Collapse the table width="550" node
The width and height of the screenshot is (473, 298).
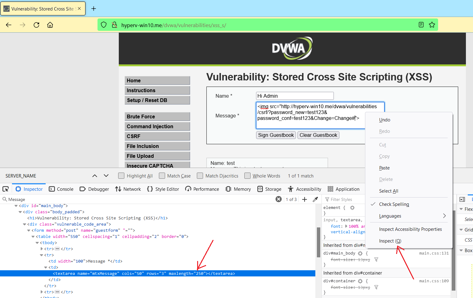pos(33,236)
